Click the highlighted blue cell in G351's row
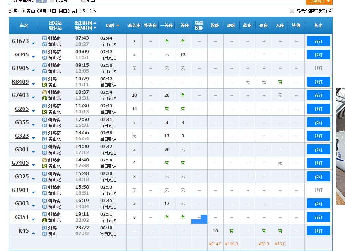Viewport: 345px width, 251px height. [x=199, y=219]
